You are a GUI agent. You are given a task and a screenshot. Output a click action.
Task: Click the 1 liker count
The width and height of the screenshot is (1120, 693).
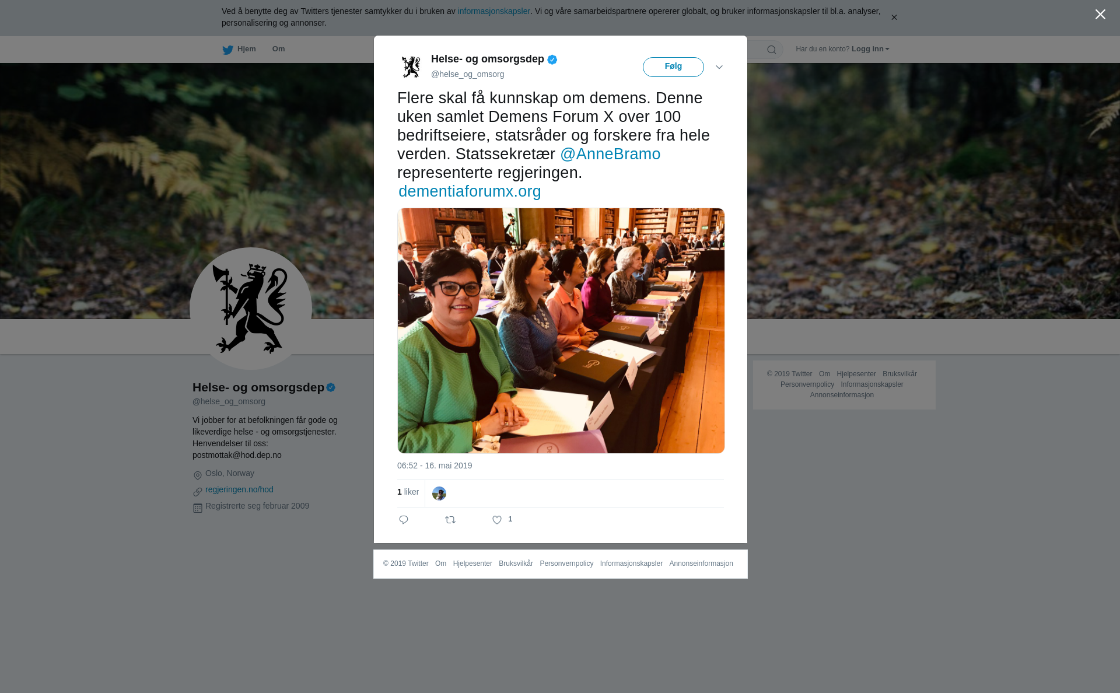(x=408, y=492)
